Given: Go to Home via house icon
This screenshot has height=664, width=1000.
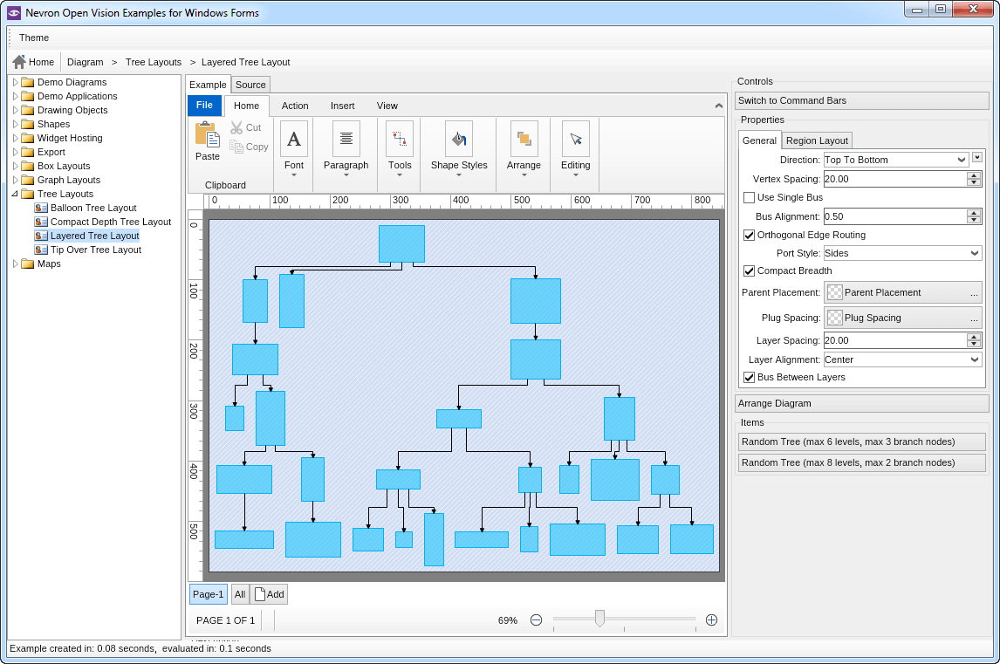Looking at the screenshot, I should click(x=19, y=62).
